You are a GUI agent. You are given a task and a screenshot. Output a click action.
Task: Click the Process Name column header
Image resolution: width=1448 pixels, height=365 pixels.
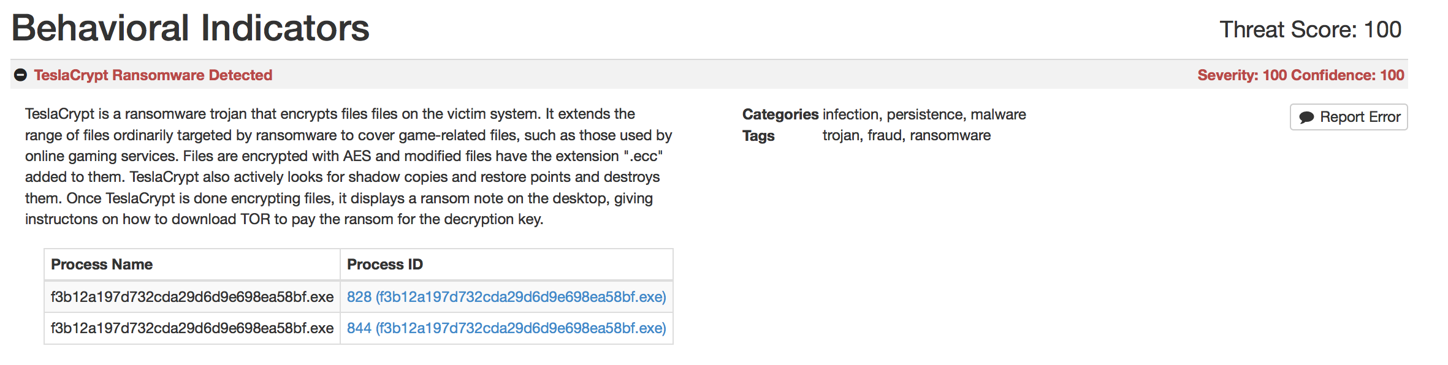pos(102,265)
